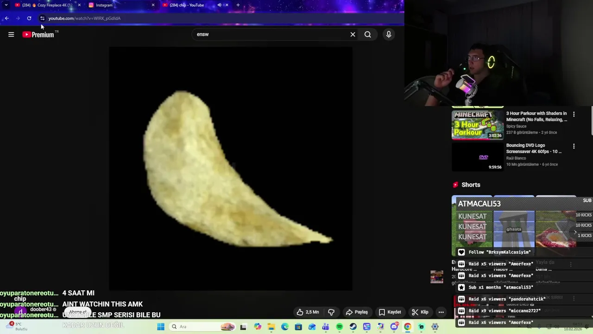Open 3 Hour Parkour with Shaders title

click(x=536, y=116)
